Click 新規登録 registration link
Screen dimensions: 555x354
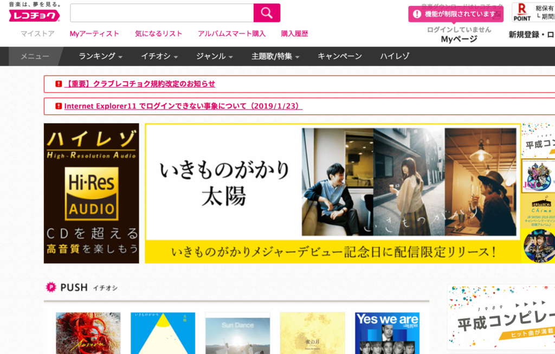[524, 35]
